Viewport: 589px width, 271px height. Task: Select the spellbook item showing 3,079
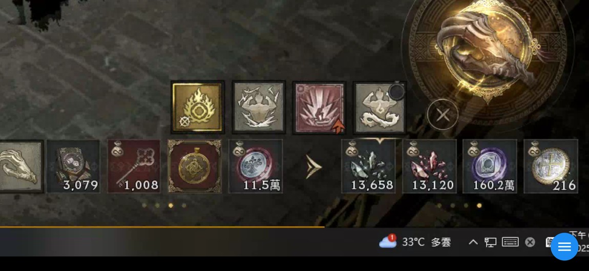click(x=74, y=166)
